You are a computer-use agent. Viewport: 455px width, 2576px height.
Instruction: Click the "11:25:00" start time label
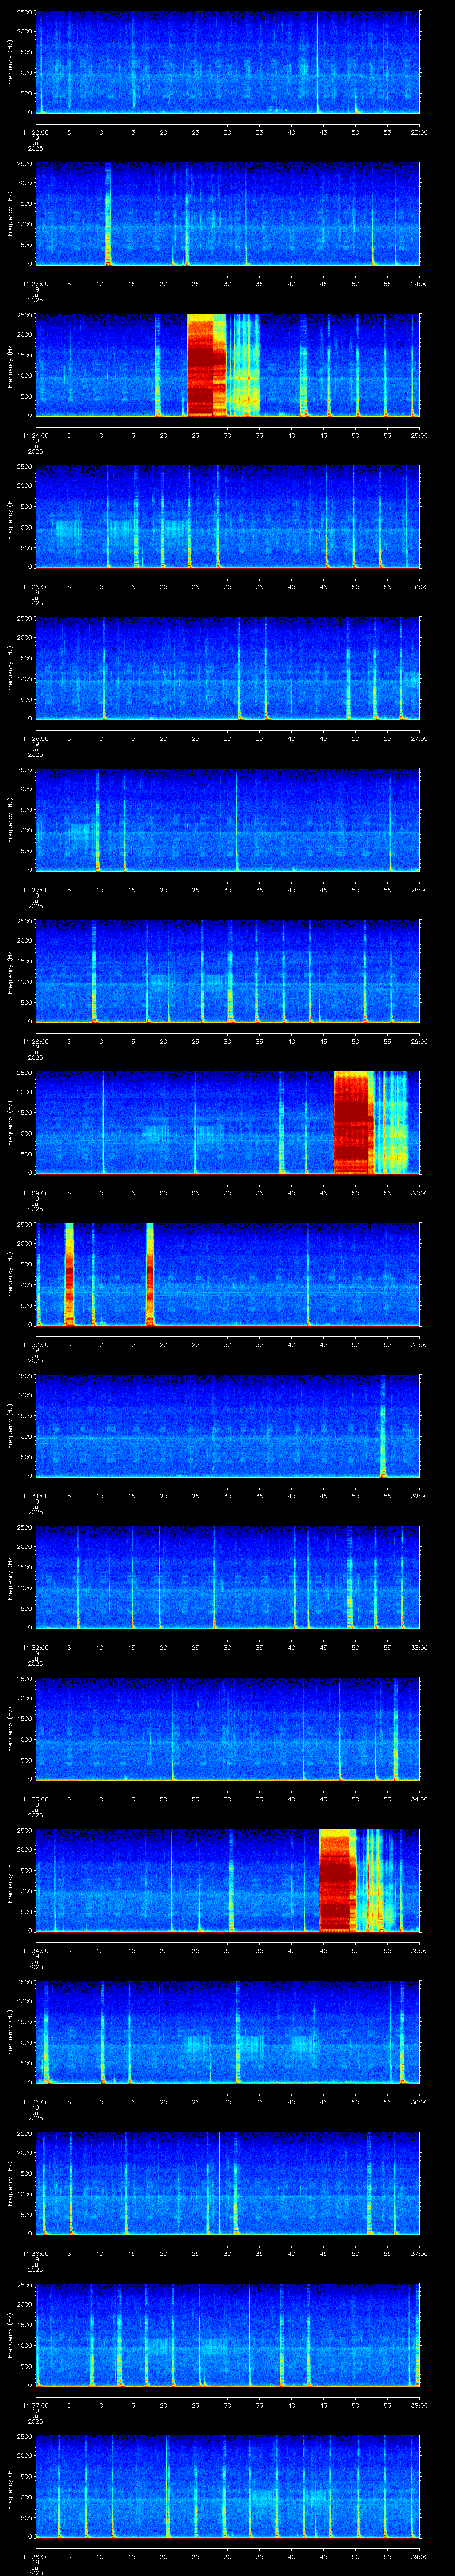35,586
